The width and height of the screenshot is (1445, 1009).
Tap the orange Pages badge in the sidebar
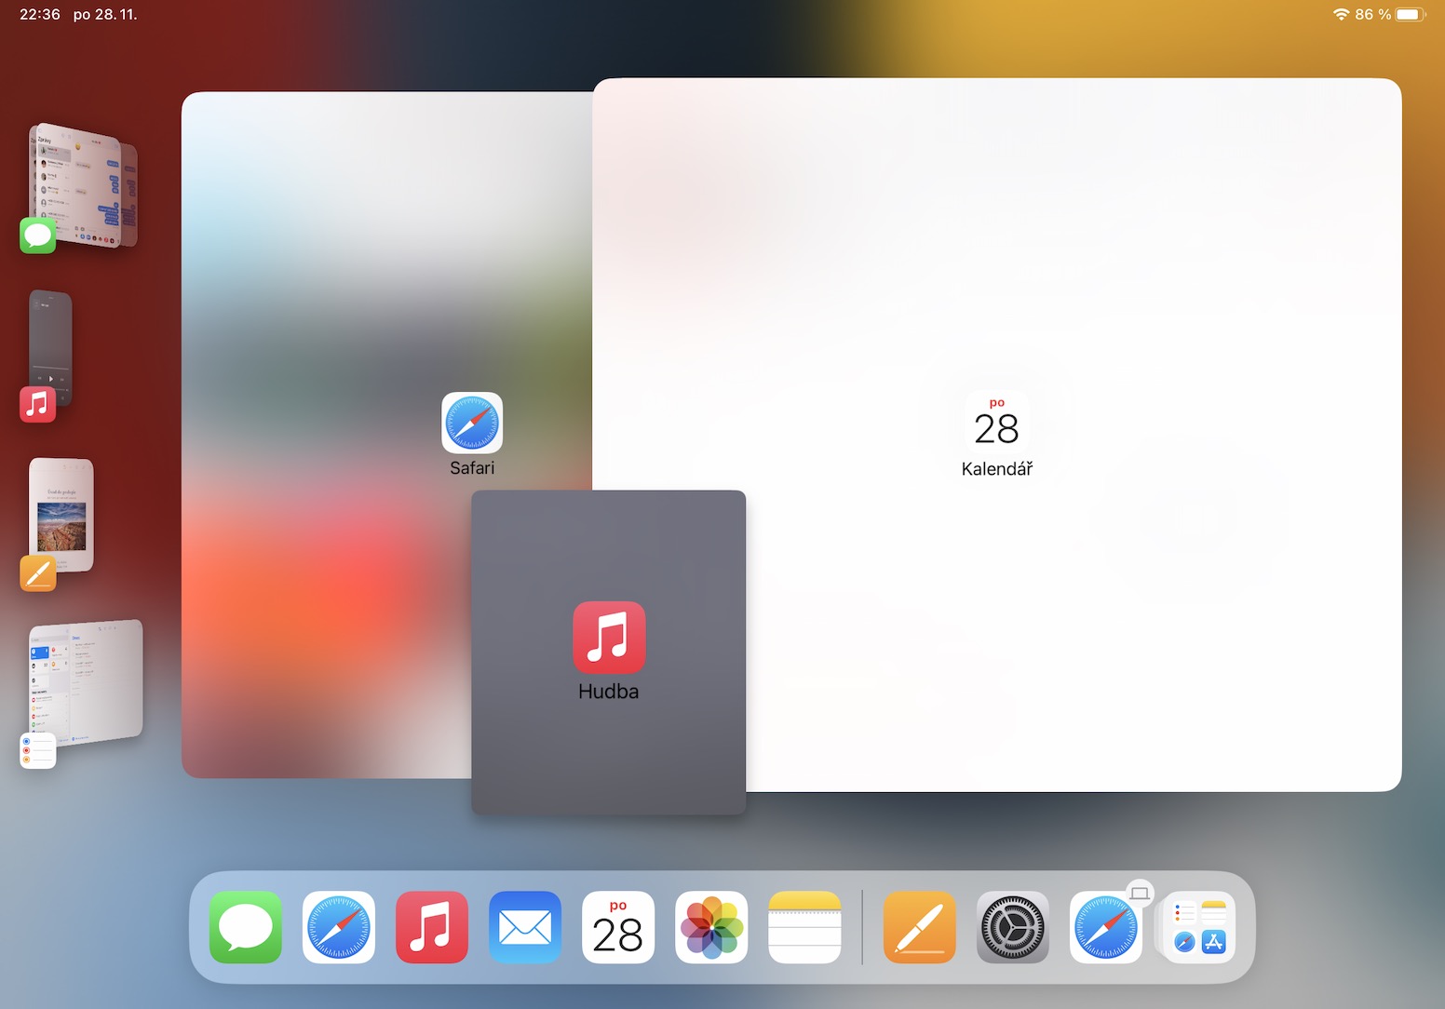[38, 573]
